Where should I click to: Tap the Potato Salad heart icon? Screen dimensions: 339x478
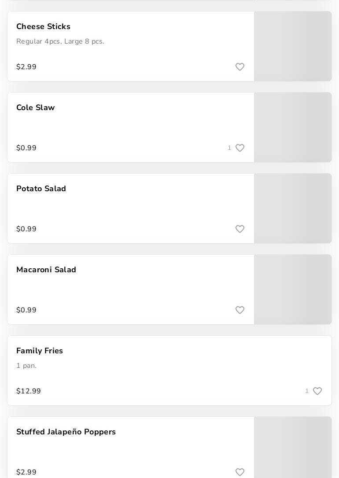(240, 229)
